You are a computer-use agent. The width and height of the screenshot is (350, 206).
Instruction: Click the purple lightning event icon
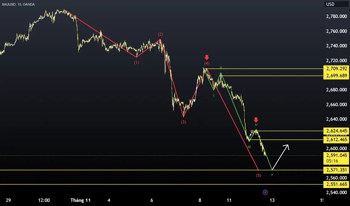[265, 192]
